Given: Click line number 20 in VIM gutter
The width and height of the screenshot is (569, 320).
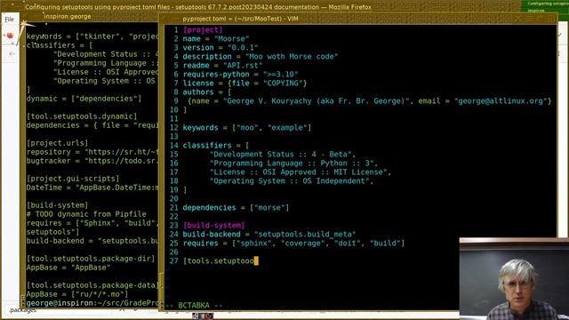Looking at the screenshot, I should tap(174, 198).
